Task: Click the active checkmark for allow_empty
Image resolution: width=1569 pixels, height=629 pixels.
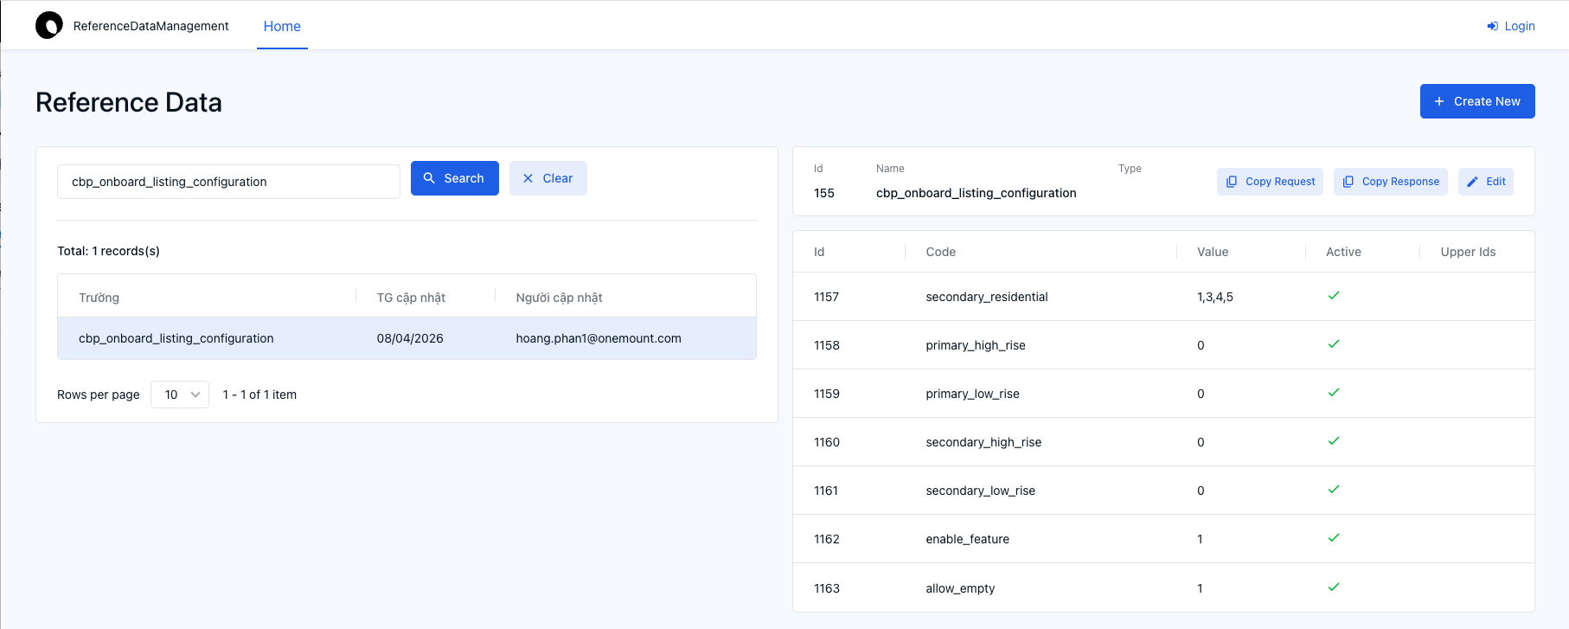Action: click(x=1334, y=587)
